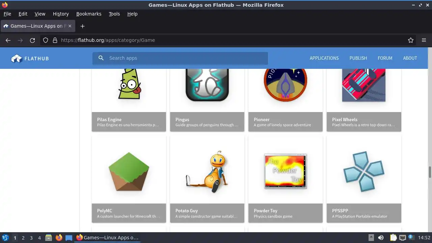The image size is (432, 243).
Task: Launch file manager from the panel
Action: coord(49,238)
